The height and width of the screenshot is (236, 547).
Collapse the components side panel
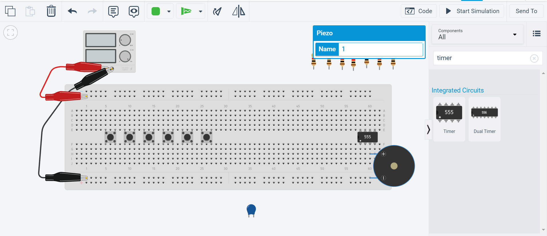[428, 130]
